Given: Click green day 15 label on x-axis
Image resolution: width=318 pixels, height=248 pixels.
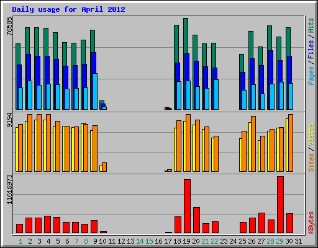Looking at the screenshot, I should click(149, 241).
